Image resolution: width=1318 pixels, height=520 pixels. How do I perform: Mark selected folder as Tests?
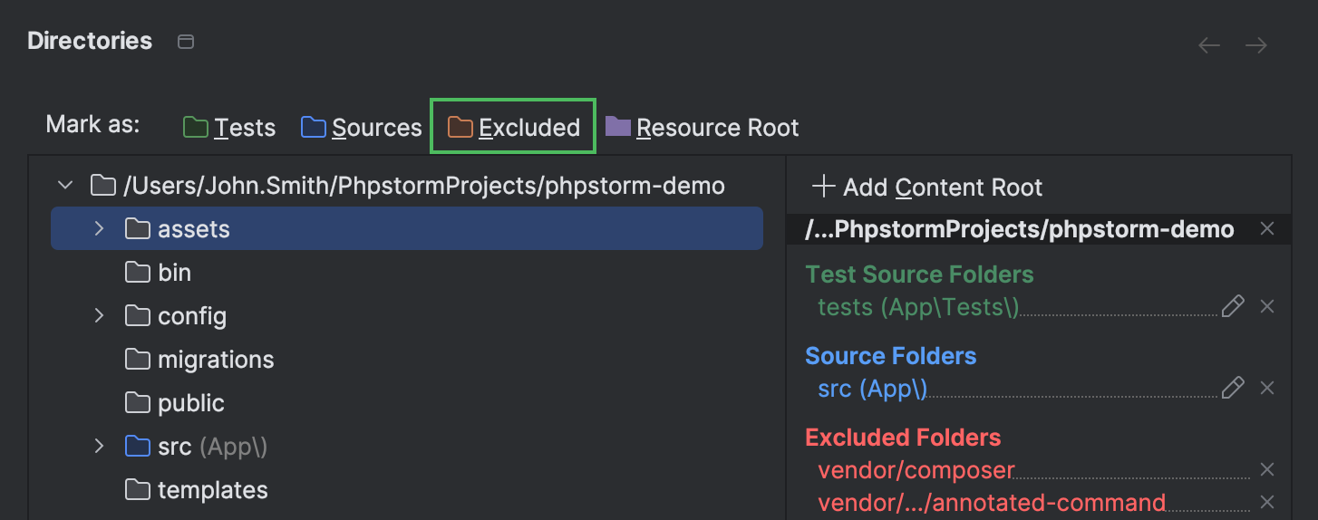(x=229, y=128)
